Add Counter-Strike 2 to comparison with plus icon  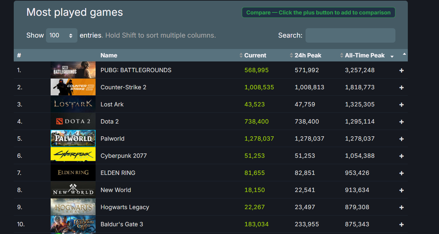pyautogui.click(x=401, y=88)
